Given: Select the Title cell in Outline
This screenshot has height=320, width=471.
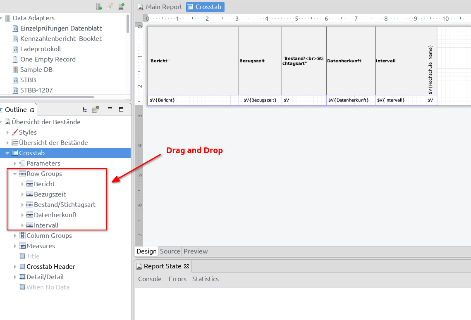Looking at the screenshot, I should coord(33,256).
